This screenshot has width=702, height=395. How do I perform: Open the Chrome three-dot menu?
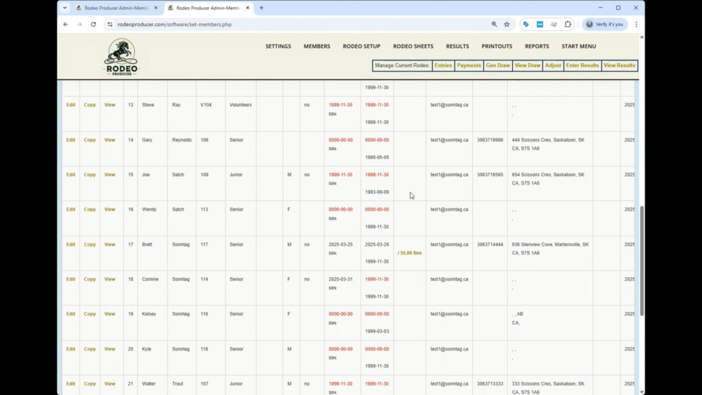[x=636, y=24]
